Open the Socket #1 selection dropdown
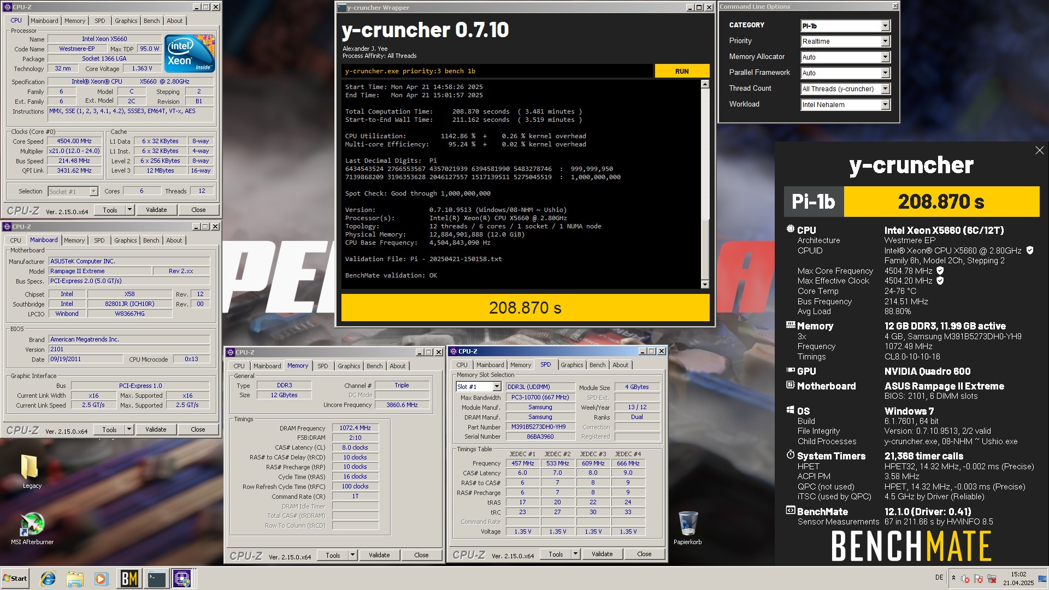This screenshot has height=590, width=1049. click(72, 192)
